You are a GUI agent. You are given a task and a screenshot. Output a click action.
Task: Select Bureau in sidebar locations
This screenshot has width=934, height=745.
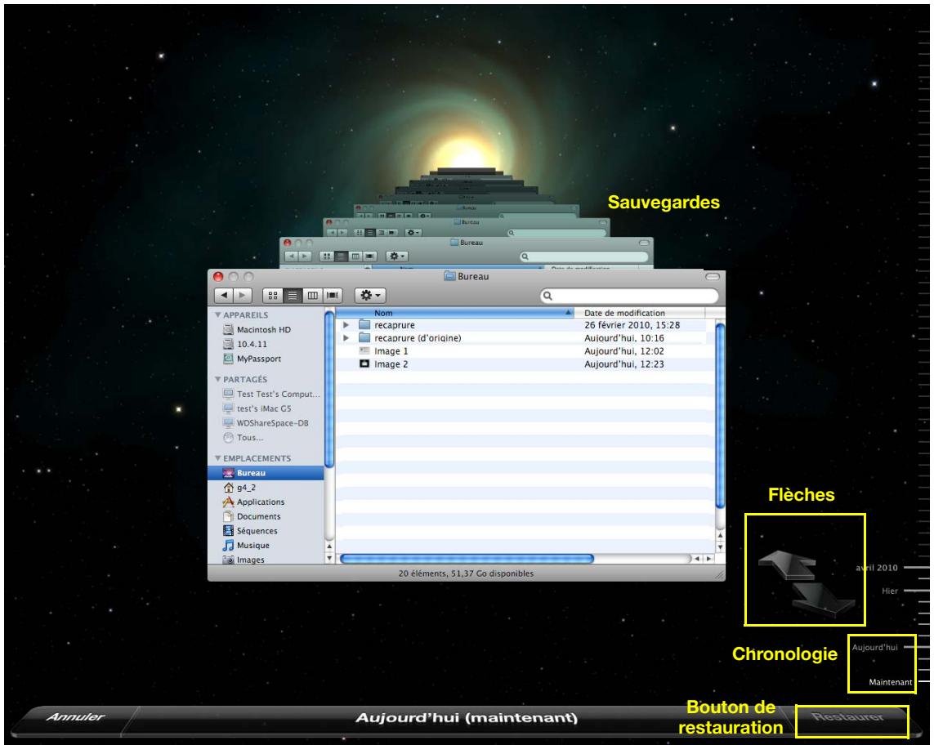coord(265,473)
